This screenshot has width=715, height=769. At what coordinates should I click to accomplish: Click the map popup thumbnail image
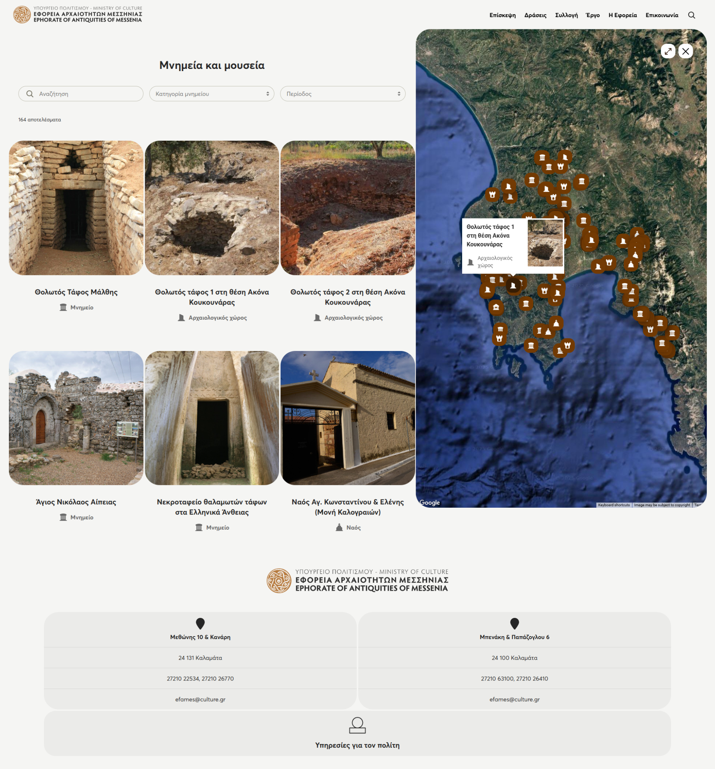click(x=545, y=243)
